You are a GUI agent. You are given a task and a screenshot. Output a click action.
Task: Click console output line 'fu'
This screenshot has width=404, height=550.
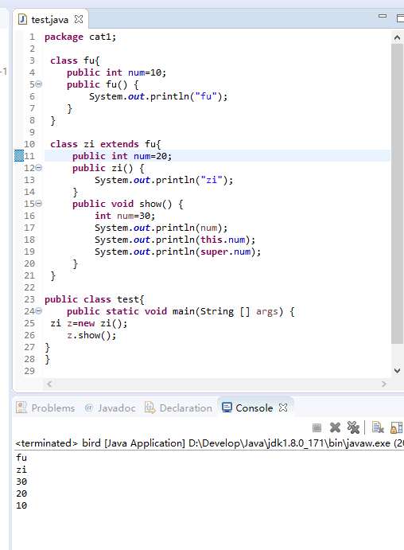point(21,458)
